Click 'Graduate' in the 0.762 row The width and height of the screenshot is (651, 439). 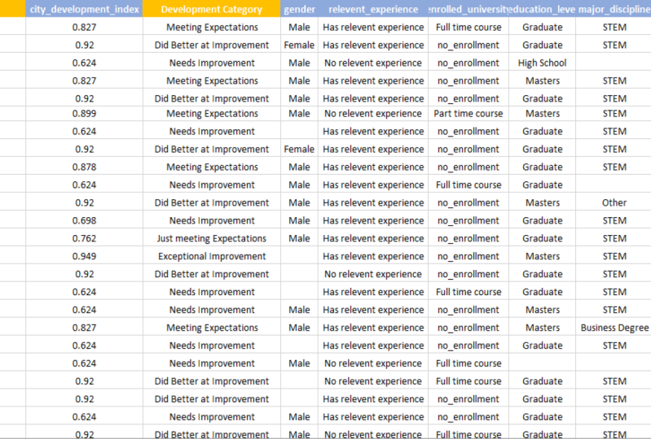542,238
